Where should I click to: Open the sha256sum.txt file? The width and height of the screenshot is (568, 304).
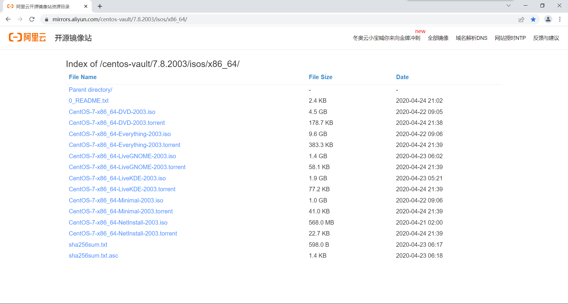pos(88,244)
